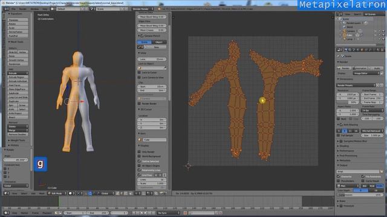387x217 pixels.
Task: Open the Merge dropdown
Action: click(x=18, y=130)
